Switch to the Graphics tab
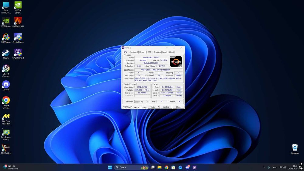 157,52
